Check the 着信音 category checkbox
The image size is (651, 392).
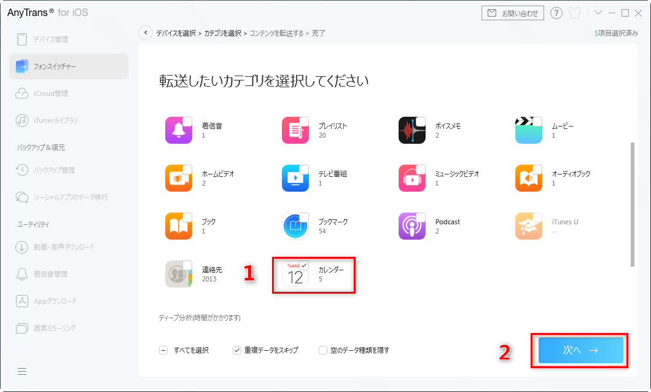[x=187, y=122]
